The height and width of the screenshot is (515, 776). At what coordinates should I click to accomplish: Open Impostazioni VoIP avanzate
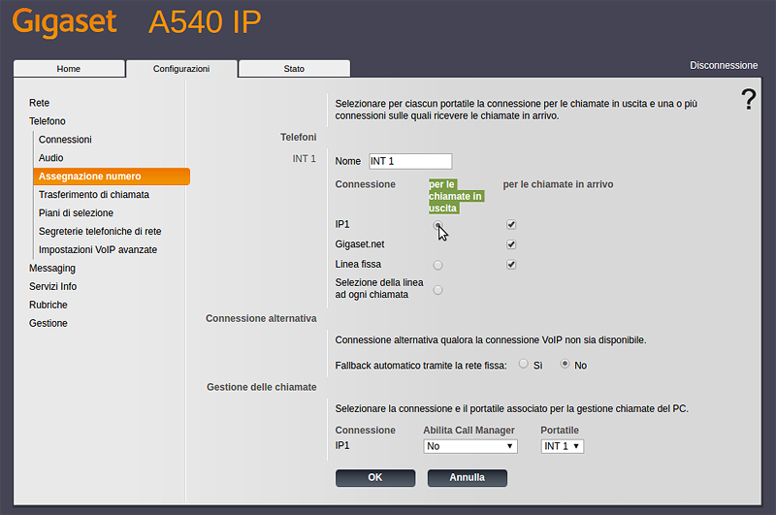pyautogui.click(x=98, y=250)
